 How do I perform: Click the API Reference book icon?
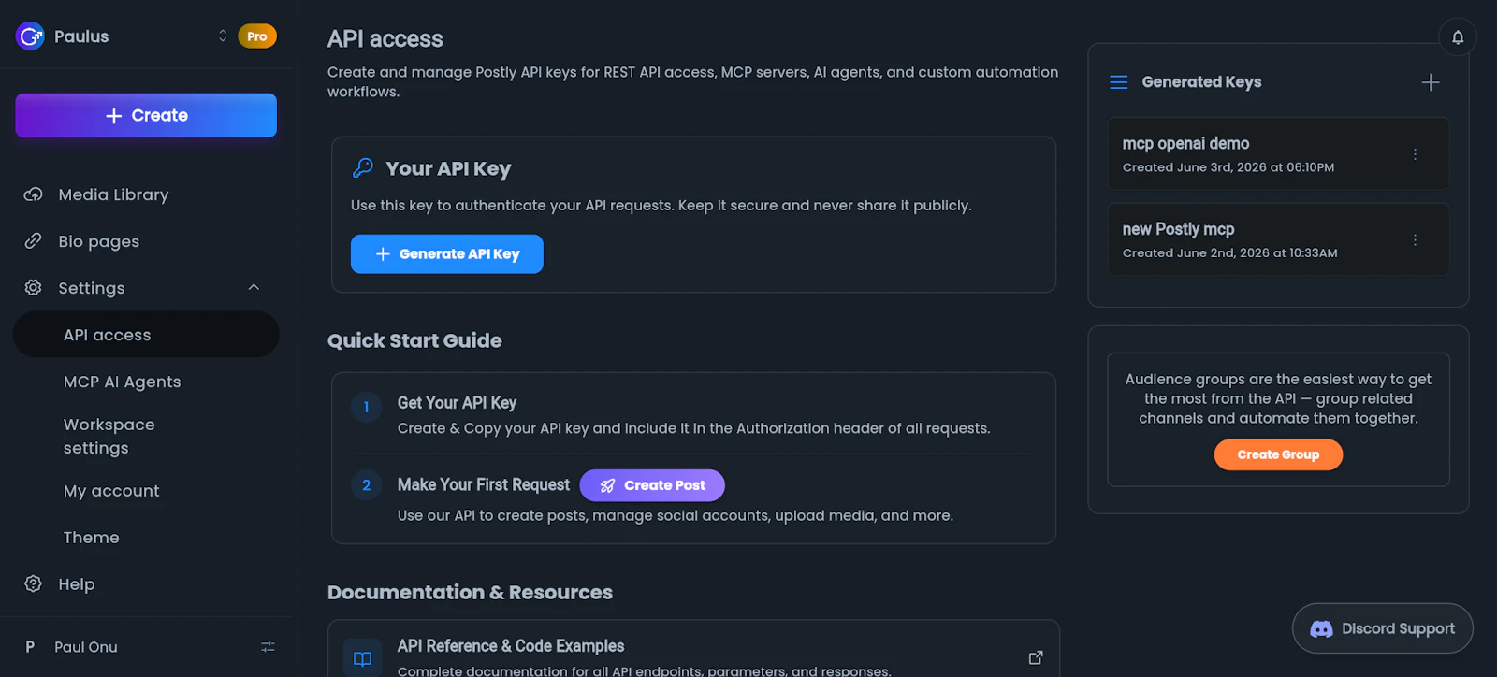pyautogui.click(x=363, y=659)
